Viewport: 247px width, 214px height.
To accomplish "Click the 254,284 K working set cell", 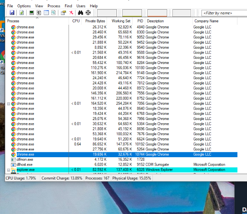I will pyautogui.click(x=124, y=104).
